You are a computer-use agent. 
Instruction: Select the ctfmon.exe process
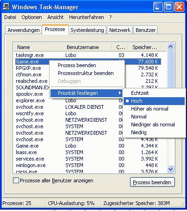coord(29,74)
